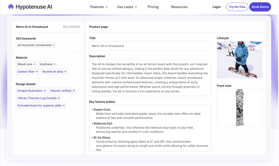
Task: Click the Poplar Core bullet heading
Action: click(x=102, y=110)
